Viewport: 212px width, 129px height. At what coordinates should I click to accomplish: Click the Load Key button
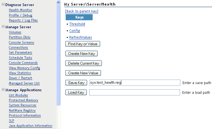tap(76, 92)
